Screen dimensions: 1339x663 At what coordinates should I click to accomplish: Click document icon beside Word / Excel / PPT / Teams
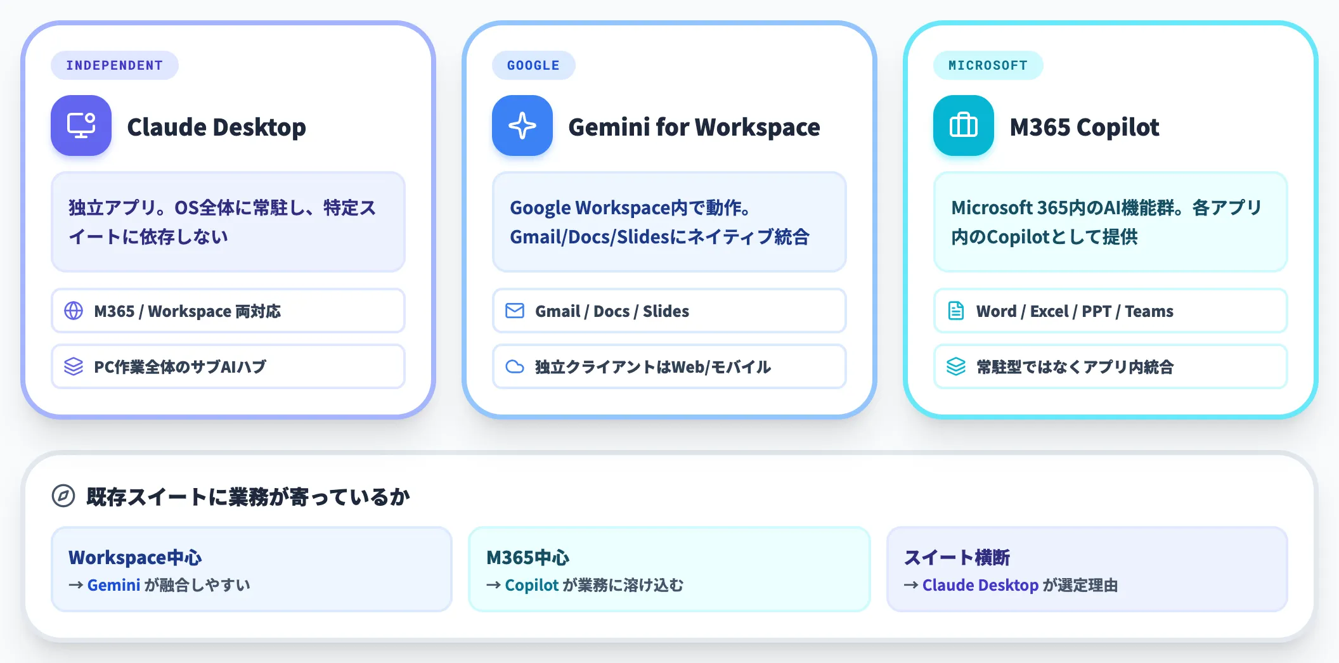point(956,311)
